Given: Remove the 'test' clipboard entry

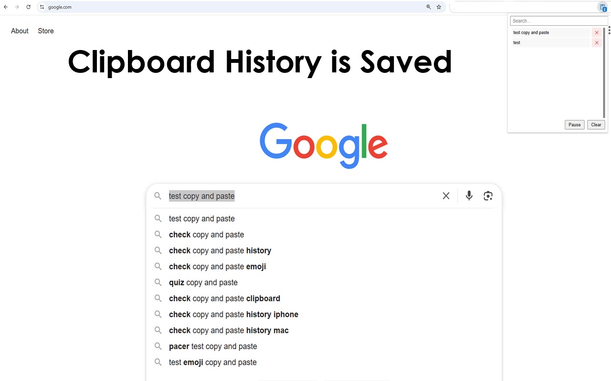Looking at the screenshot, I should point(597,43).
